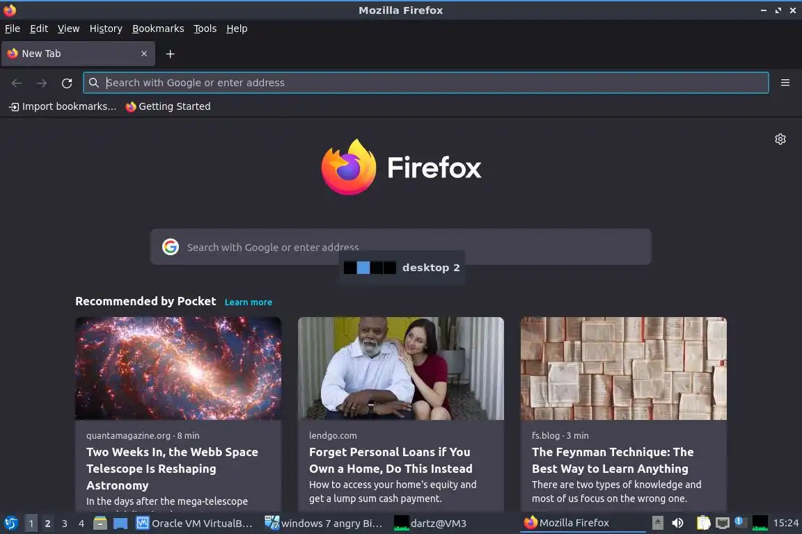This screenshot has height=534, width=802.
Task: Open the Bookmarks menu
Action: [158, 29]
